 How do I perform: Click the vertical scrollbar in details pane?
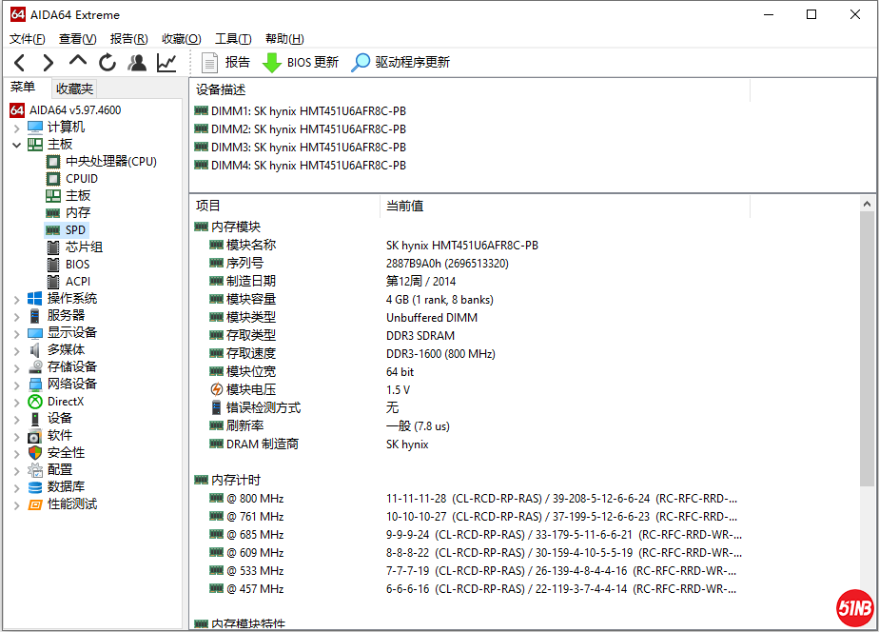868,381
